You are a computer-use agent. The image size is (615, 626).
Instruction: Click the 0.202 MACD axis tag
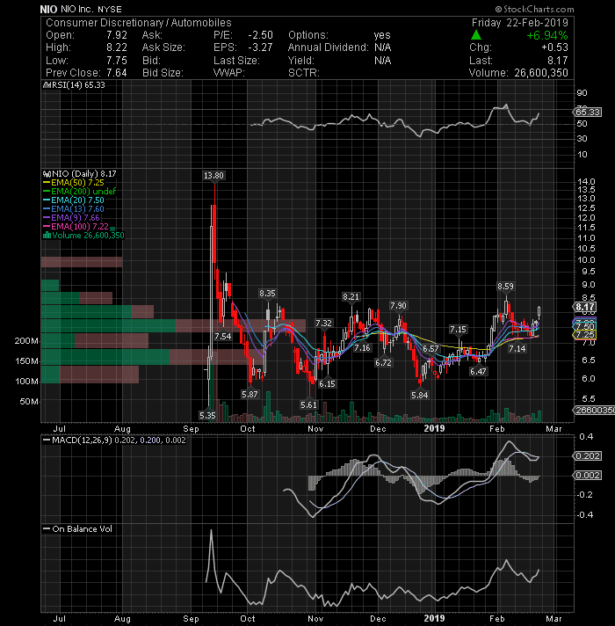click(x=589, y=456)
